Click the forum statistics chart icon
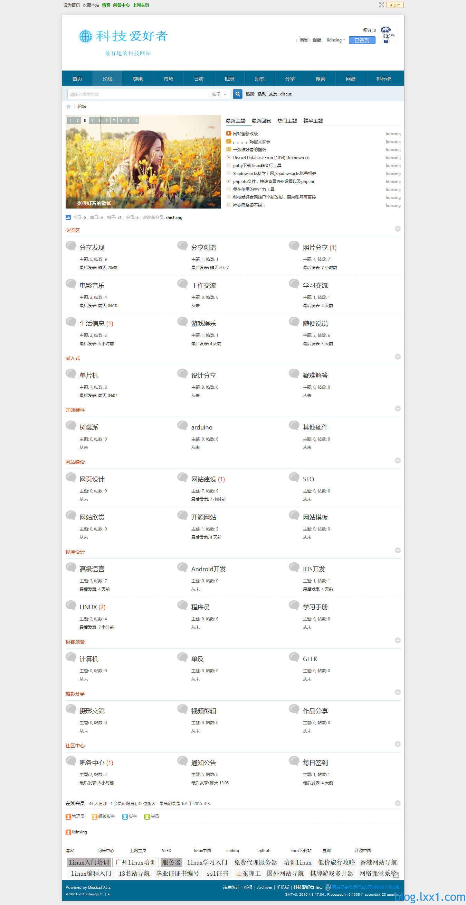The image size is (466, 905). pos(68,218)
